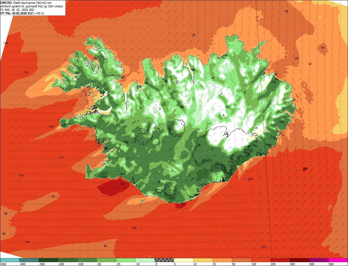Select the 72 value at the east coast
Screen dimensions: 348x266
294,100
